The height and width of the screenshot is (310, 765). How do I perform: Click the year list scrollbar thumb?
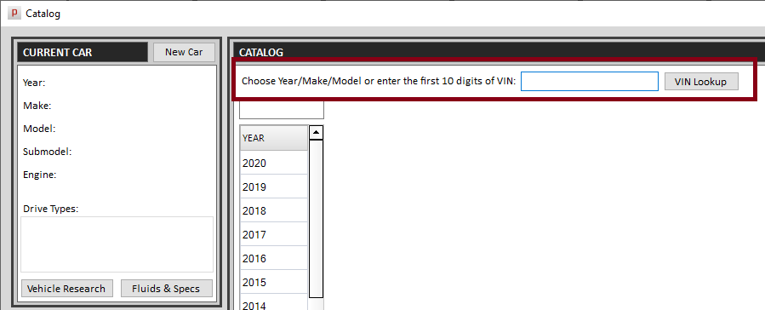pyautogui.click(x=317, y=219)
